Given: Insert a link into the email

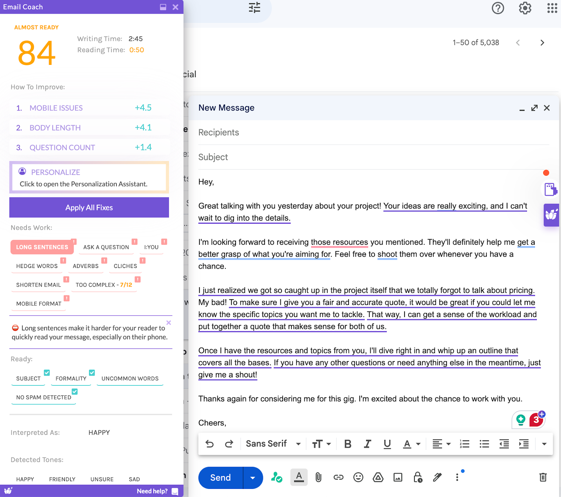Looking at the screenshot, I should click(x=338, y=477).
